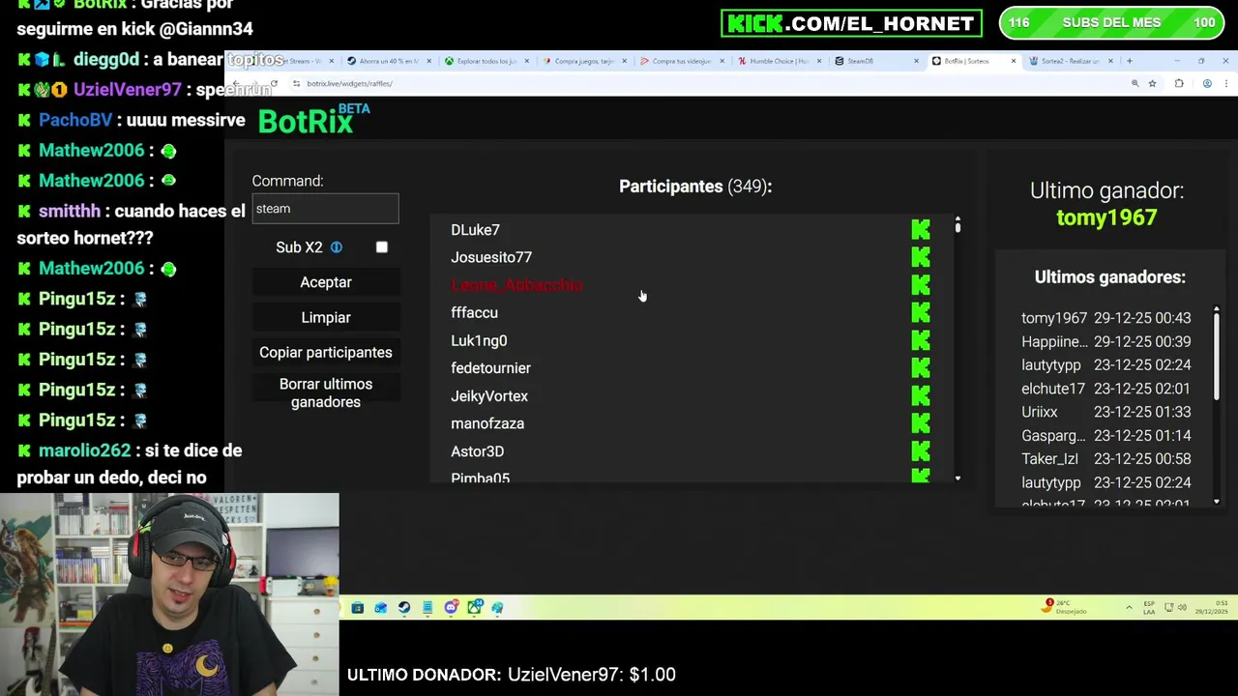
Task: Open Steam from the taskbar
Action: [x=404, y=607]
